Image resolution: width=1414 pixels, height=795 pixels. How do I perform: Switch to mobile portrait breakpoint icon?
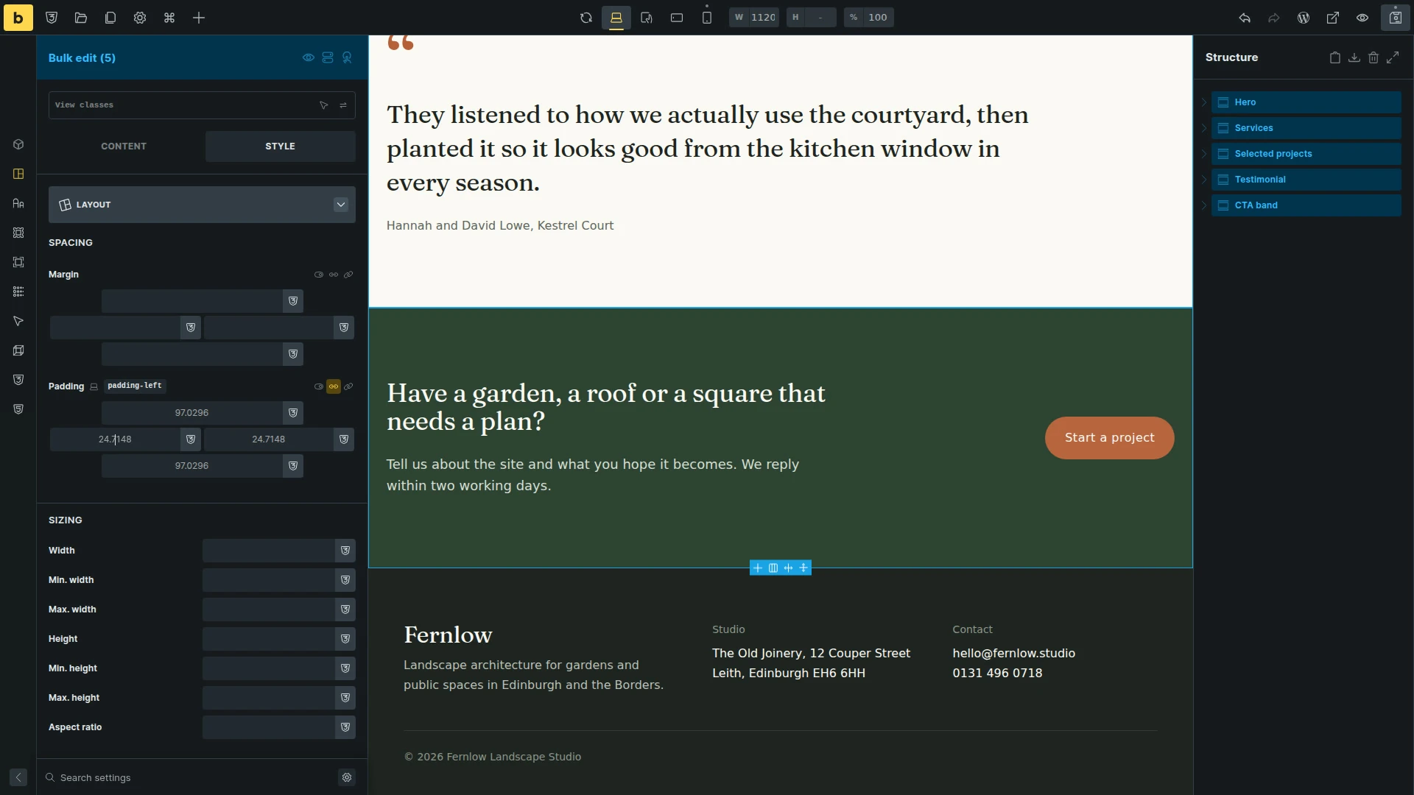click(x=707, y=18)
